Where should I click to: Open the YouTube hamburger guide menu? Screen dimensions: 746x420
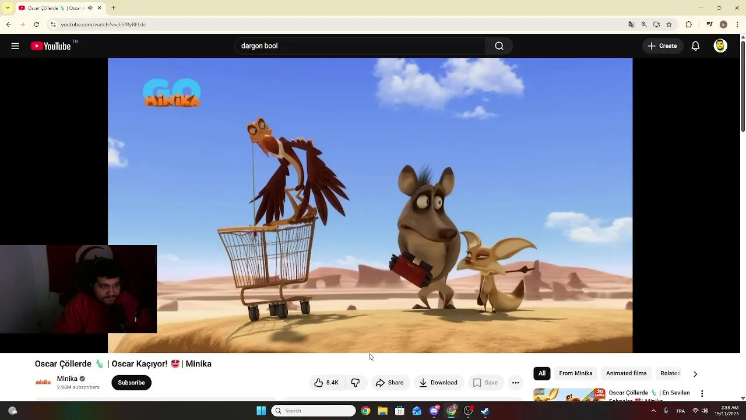pyautogui.click(x=15, y=46)
